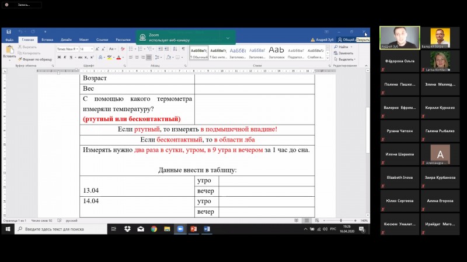The height and width of the screenshot is (262, 467).
Task: Save the document with the floppy disk icon
Action: pos(9,31)
